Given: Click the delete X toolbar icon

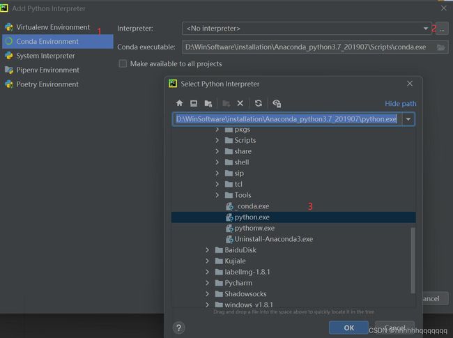Looking at the screenshot, I should tap(240, 103).
